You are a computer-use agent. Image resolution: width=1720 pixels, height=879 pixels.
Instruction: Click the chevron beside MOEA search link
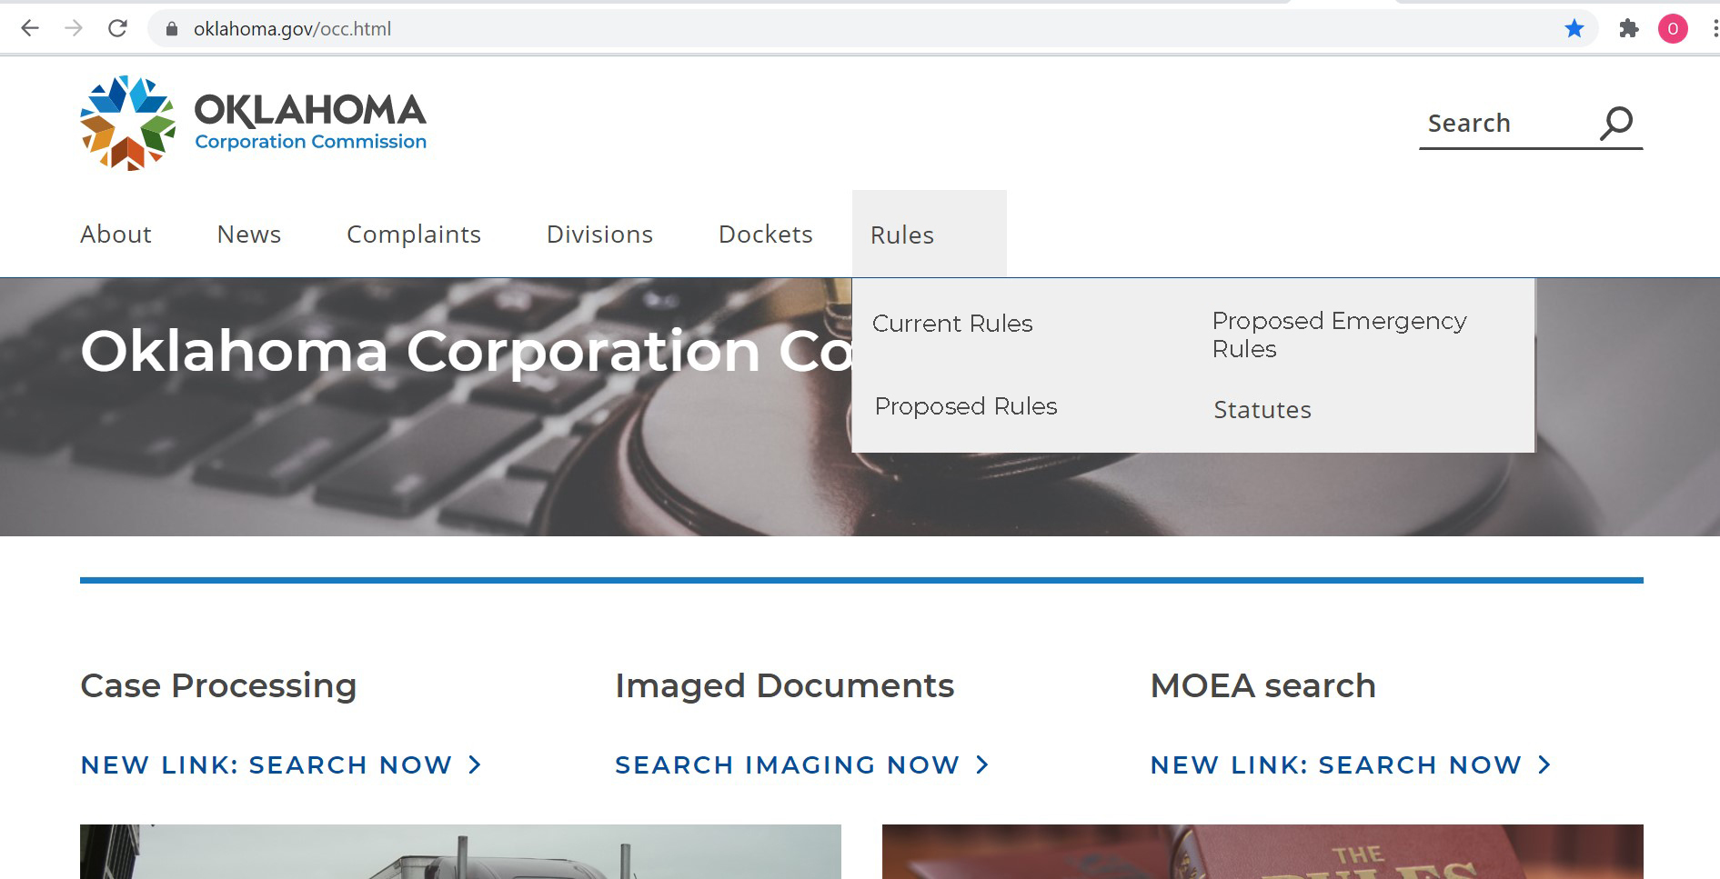(x=1544, y=765)
